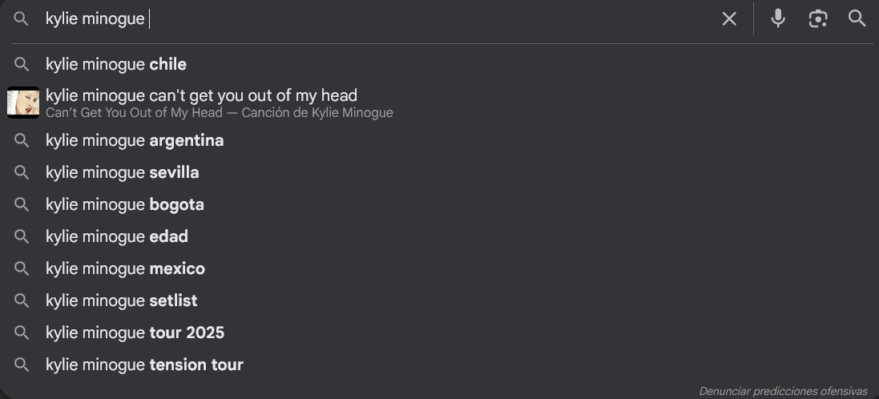Click magnifier icon next to 'setlist' suggestion
Screen dimensions: 879x399
(22, 301)
